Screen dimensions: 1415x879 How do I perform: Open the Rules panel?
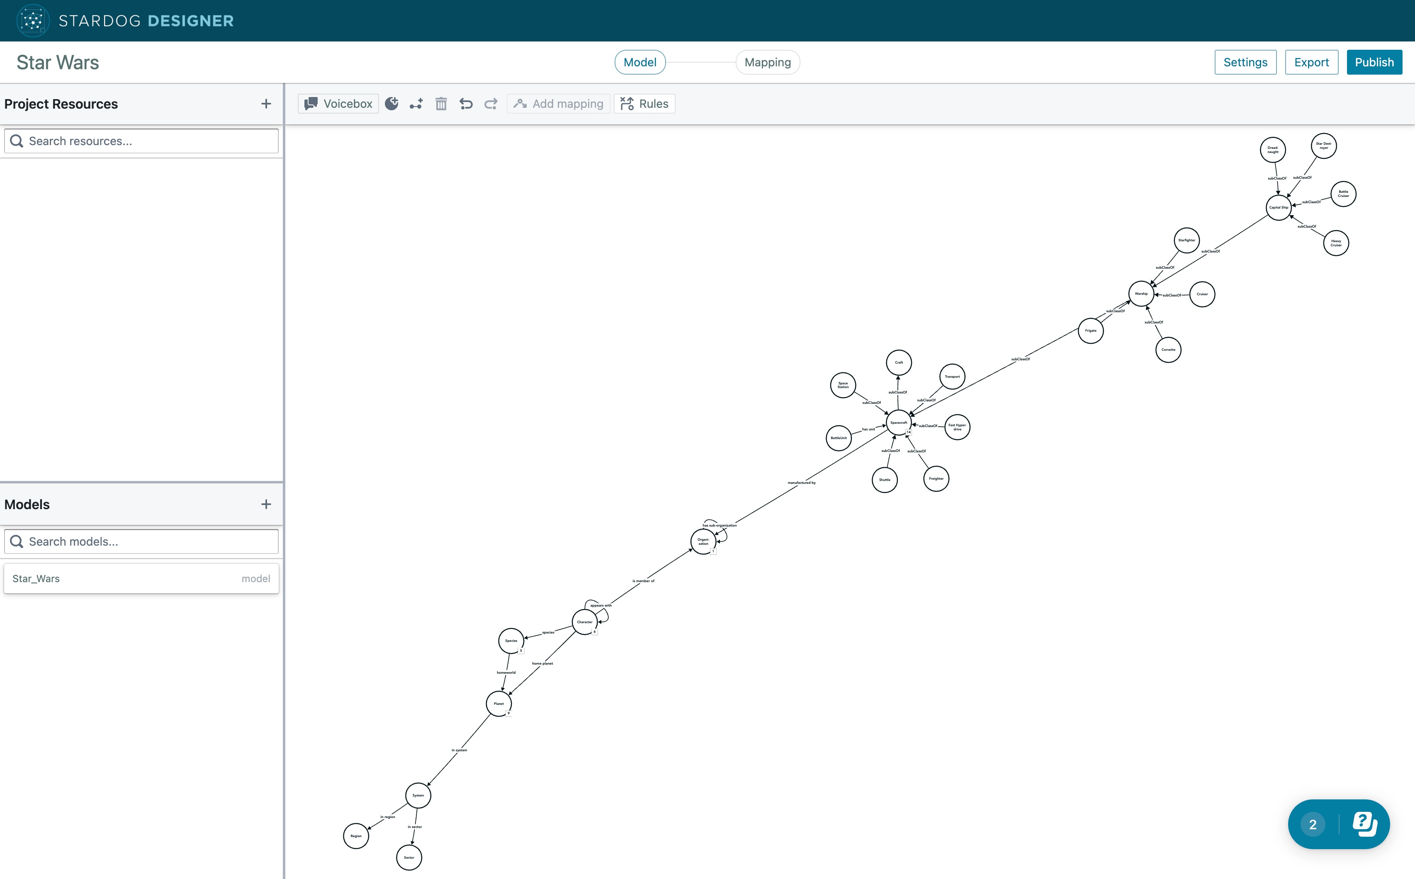point(645,104)
